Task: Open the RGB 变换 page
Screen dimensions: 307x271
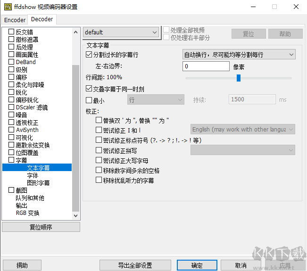Action: coord(28,213)
